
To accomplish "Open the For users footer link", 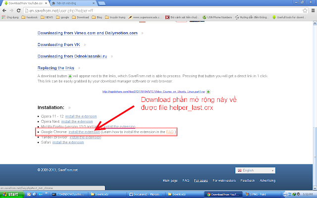I will [201, 181].
